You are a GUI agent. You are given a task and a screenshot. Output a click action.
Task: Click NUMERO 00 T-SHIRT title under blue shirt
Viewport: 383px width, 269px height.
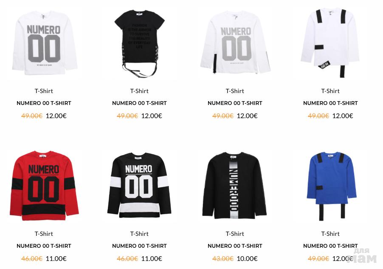330,246
